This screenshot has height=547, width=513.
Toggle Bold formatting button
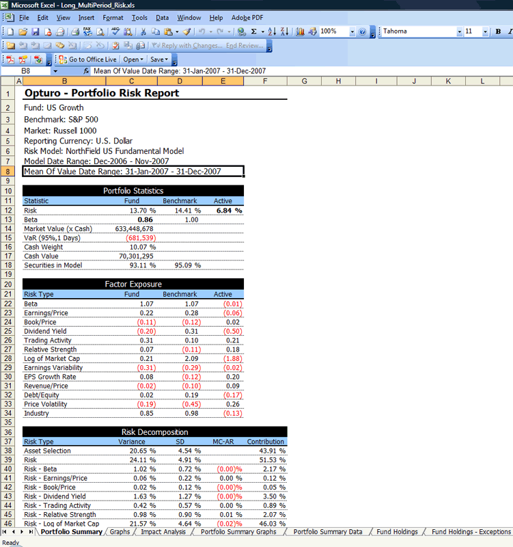click(498, 32)
